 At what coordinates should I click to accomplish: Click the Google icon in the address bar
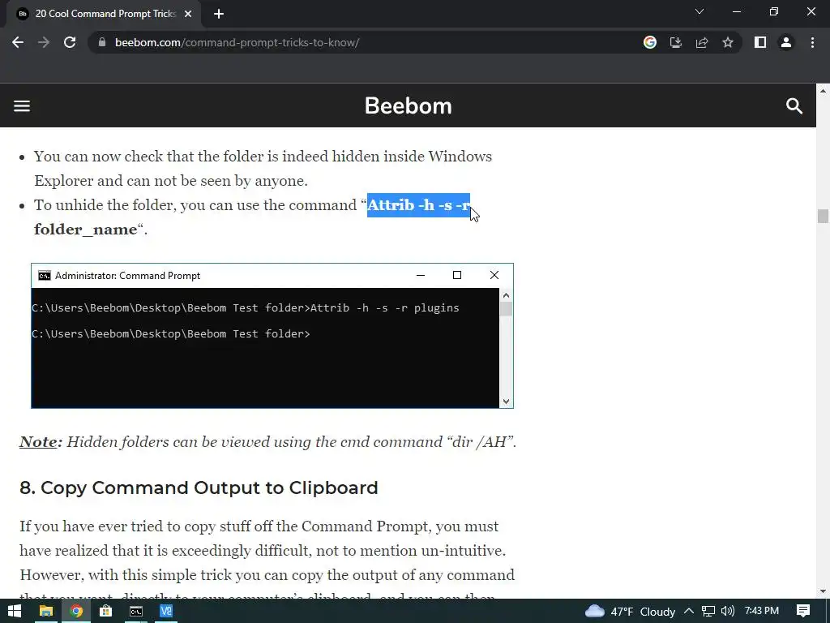tap(650, 42)
